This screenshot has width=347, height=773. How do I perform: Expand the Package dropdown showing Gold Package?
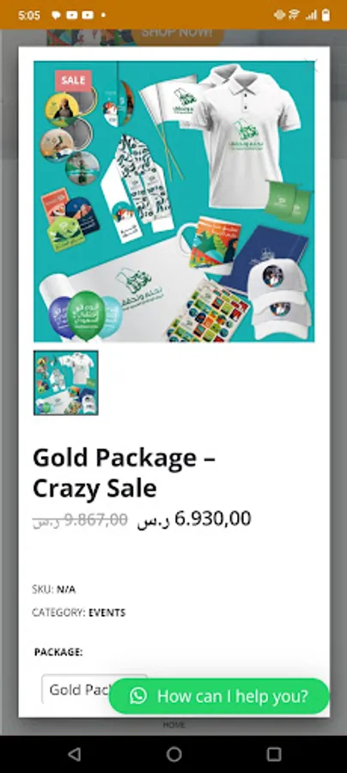(94, 689)
